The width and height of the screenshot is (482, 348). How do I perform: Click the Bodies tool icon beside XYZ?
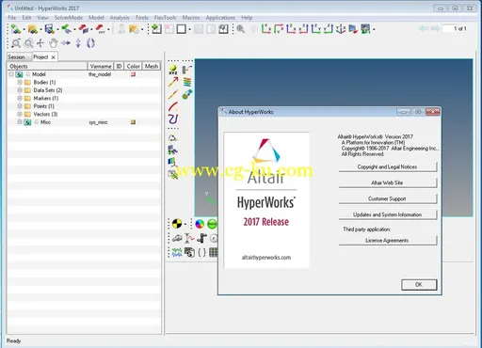point(186,70)
